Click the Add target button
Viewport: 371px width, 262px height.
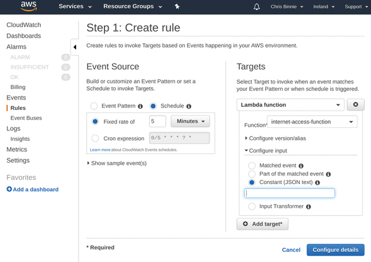[x=262, y=224]
